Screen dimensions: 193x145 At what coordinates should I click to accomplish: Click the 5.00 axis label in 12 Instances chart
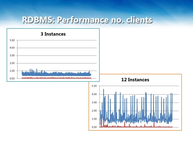[94, 86]
